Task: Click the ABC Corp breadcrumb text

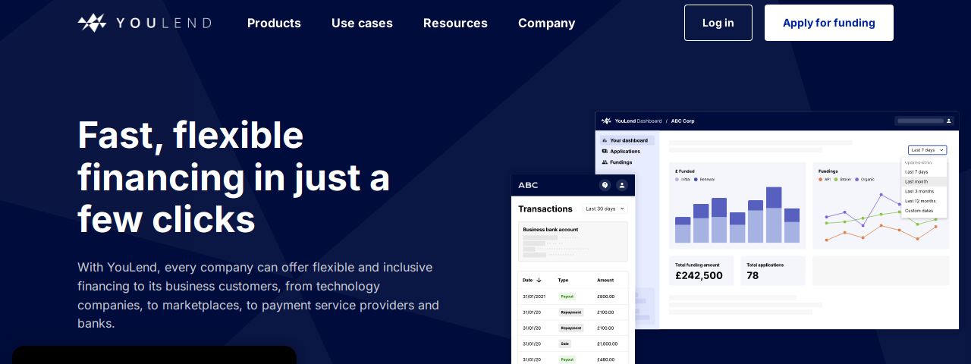Action: click(683, 121)
